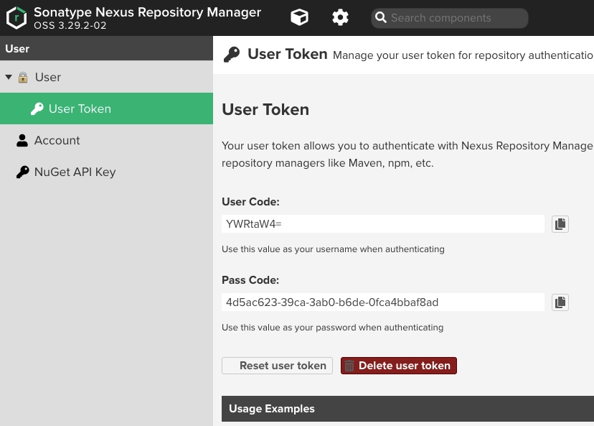Click Reset user token button

pos(278,366)
